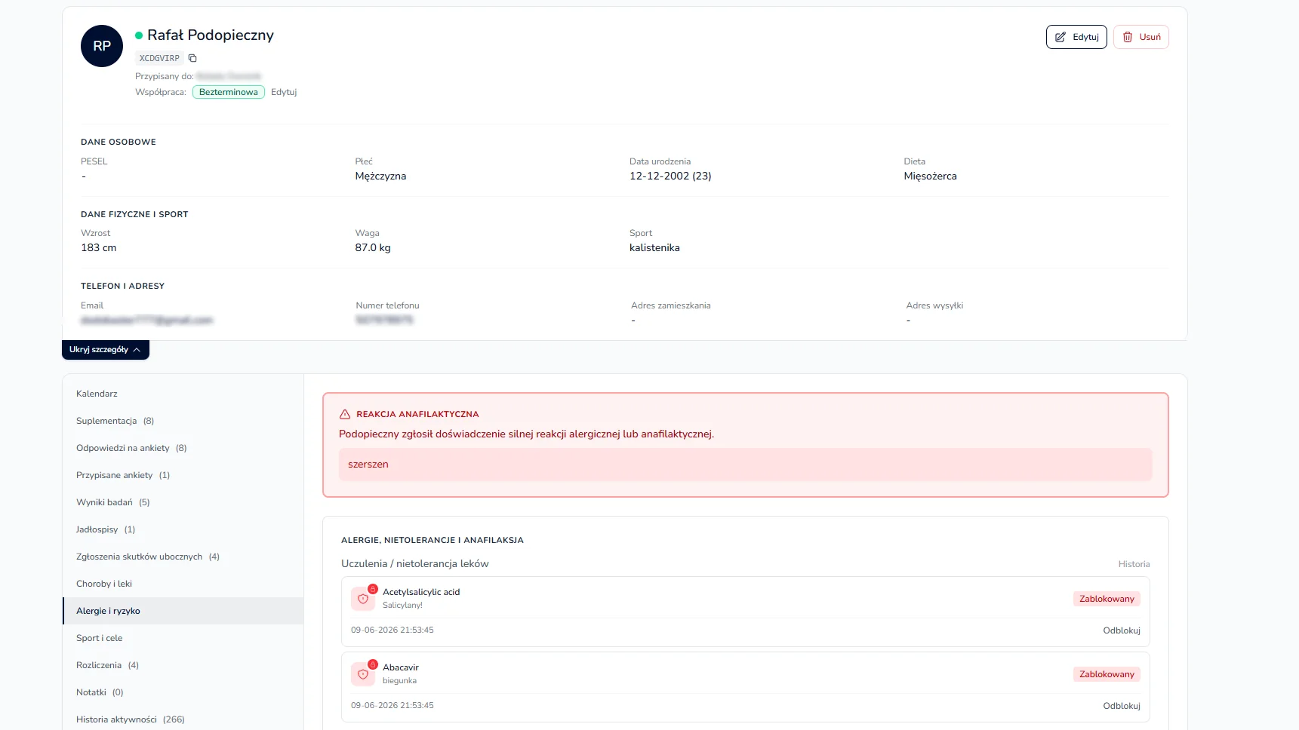The height and width of the screenshot is (730, 1299).
Task: Click the Edytuj button with the pencil icon
Action: tap(1076, 37)
